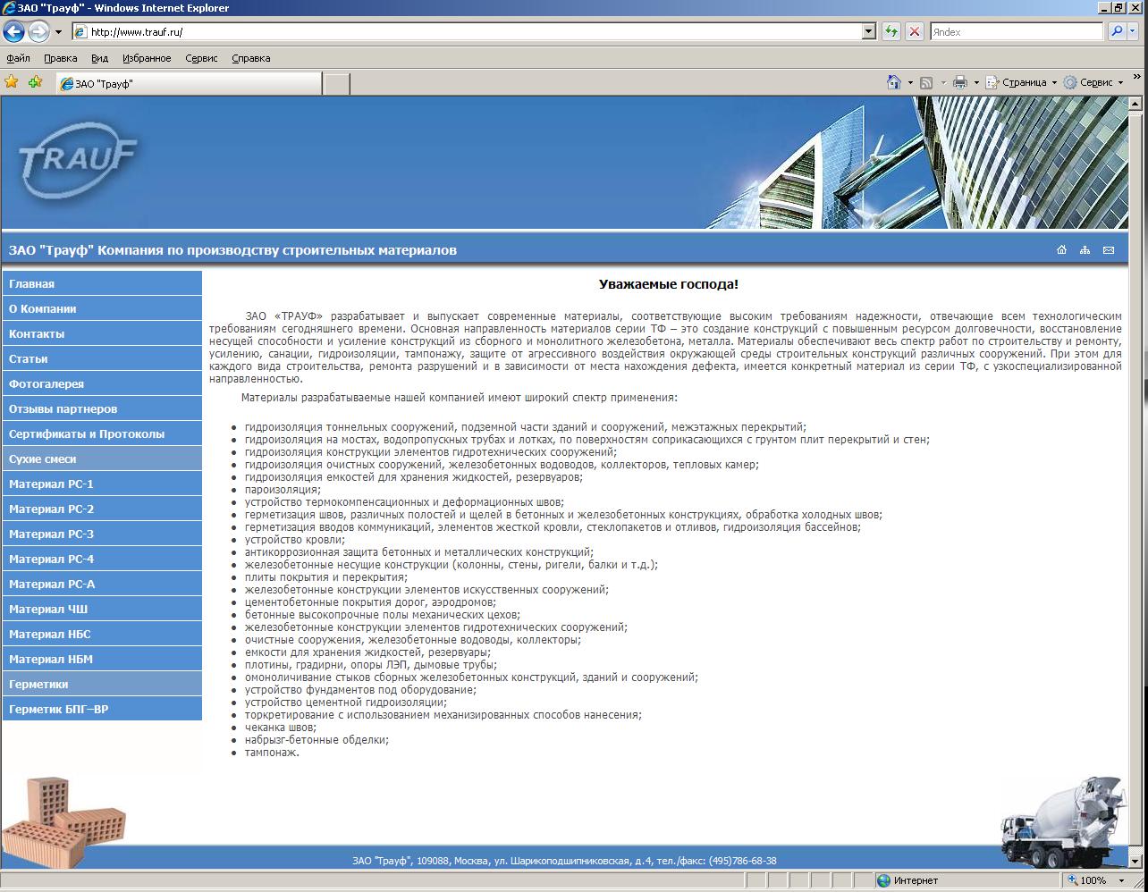The image size is (1148, 892).
Task: Click the RSS feeds icon in command bar
Action: click(926, 82)
